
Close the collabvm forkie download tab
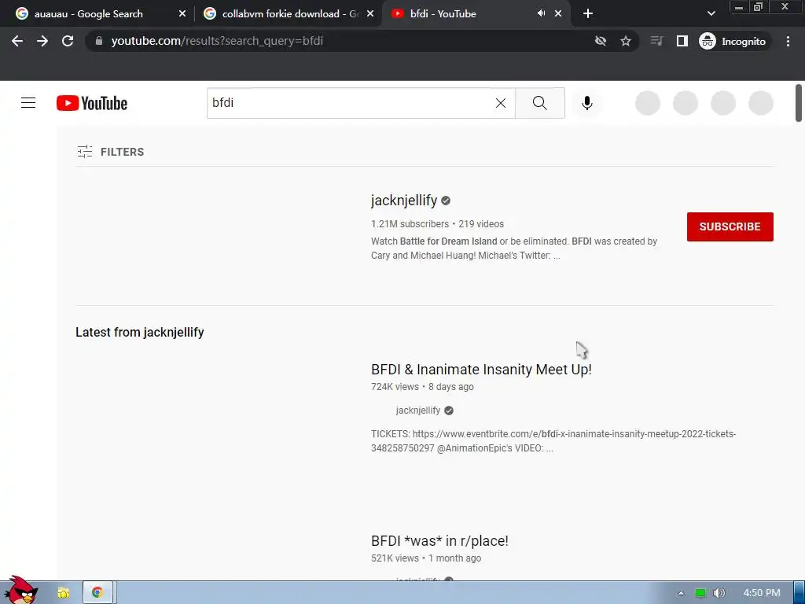369,14
